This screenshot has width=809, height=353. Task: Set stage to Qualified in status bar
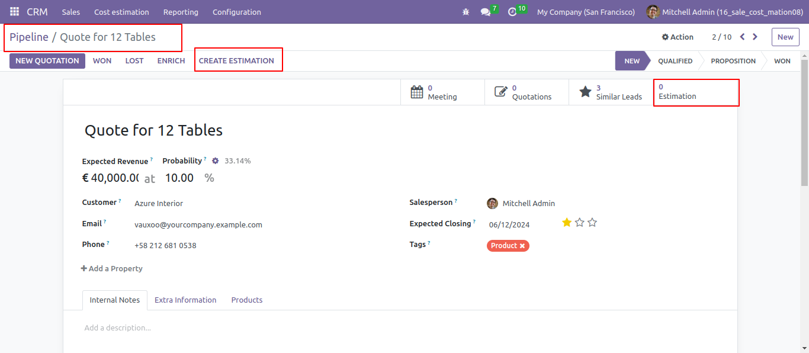pos(675,61)
